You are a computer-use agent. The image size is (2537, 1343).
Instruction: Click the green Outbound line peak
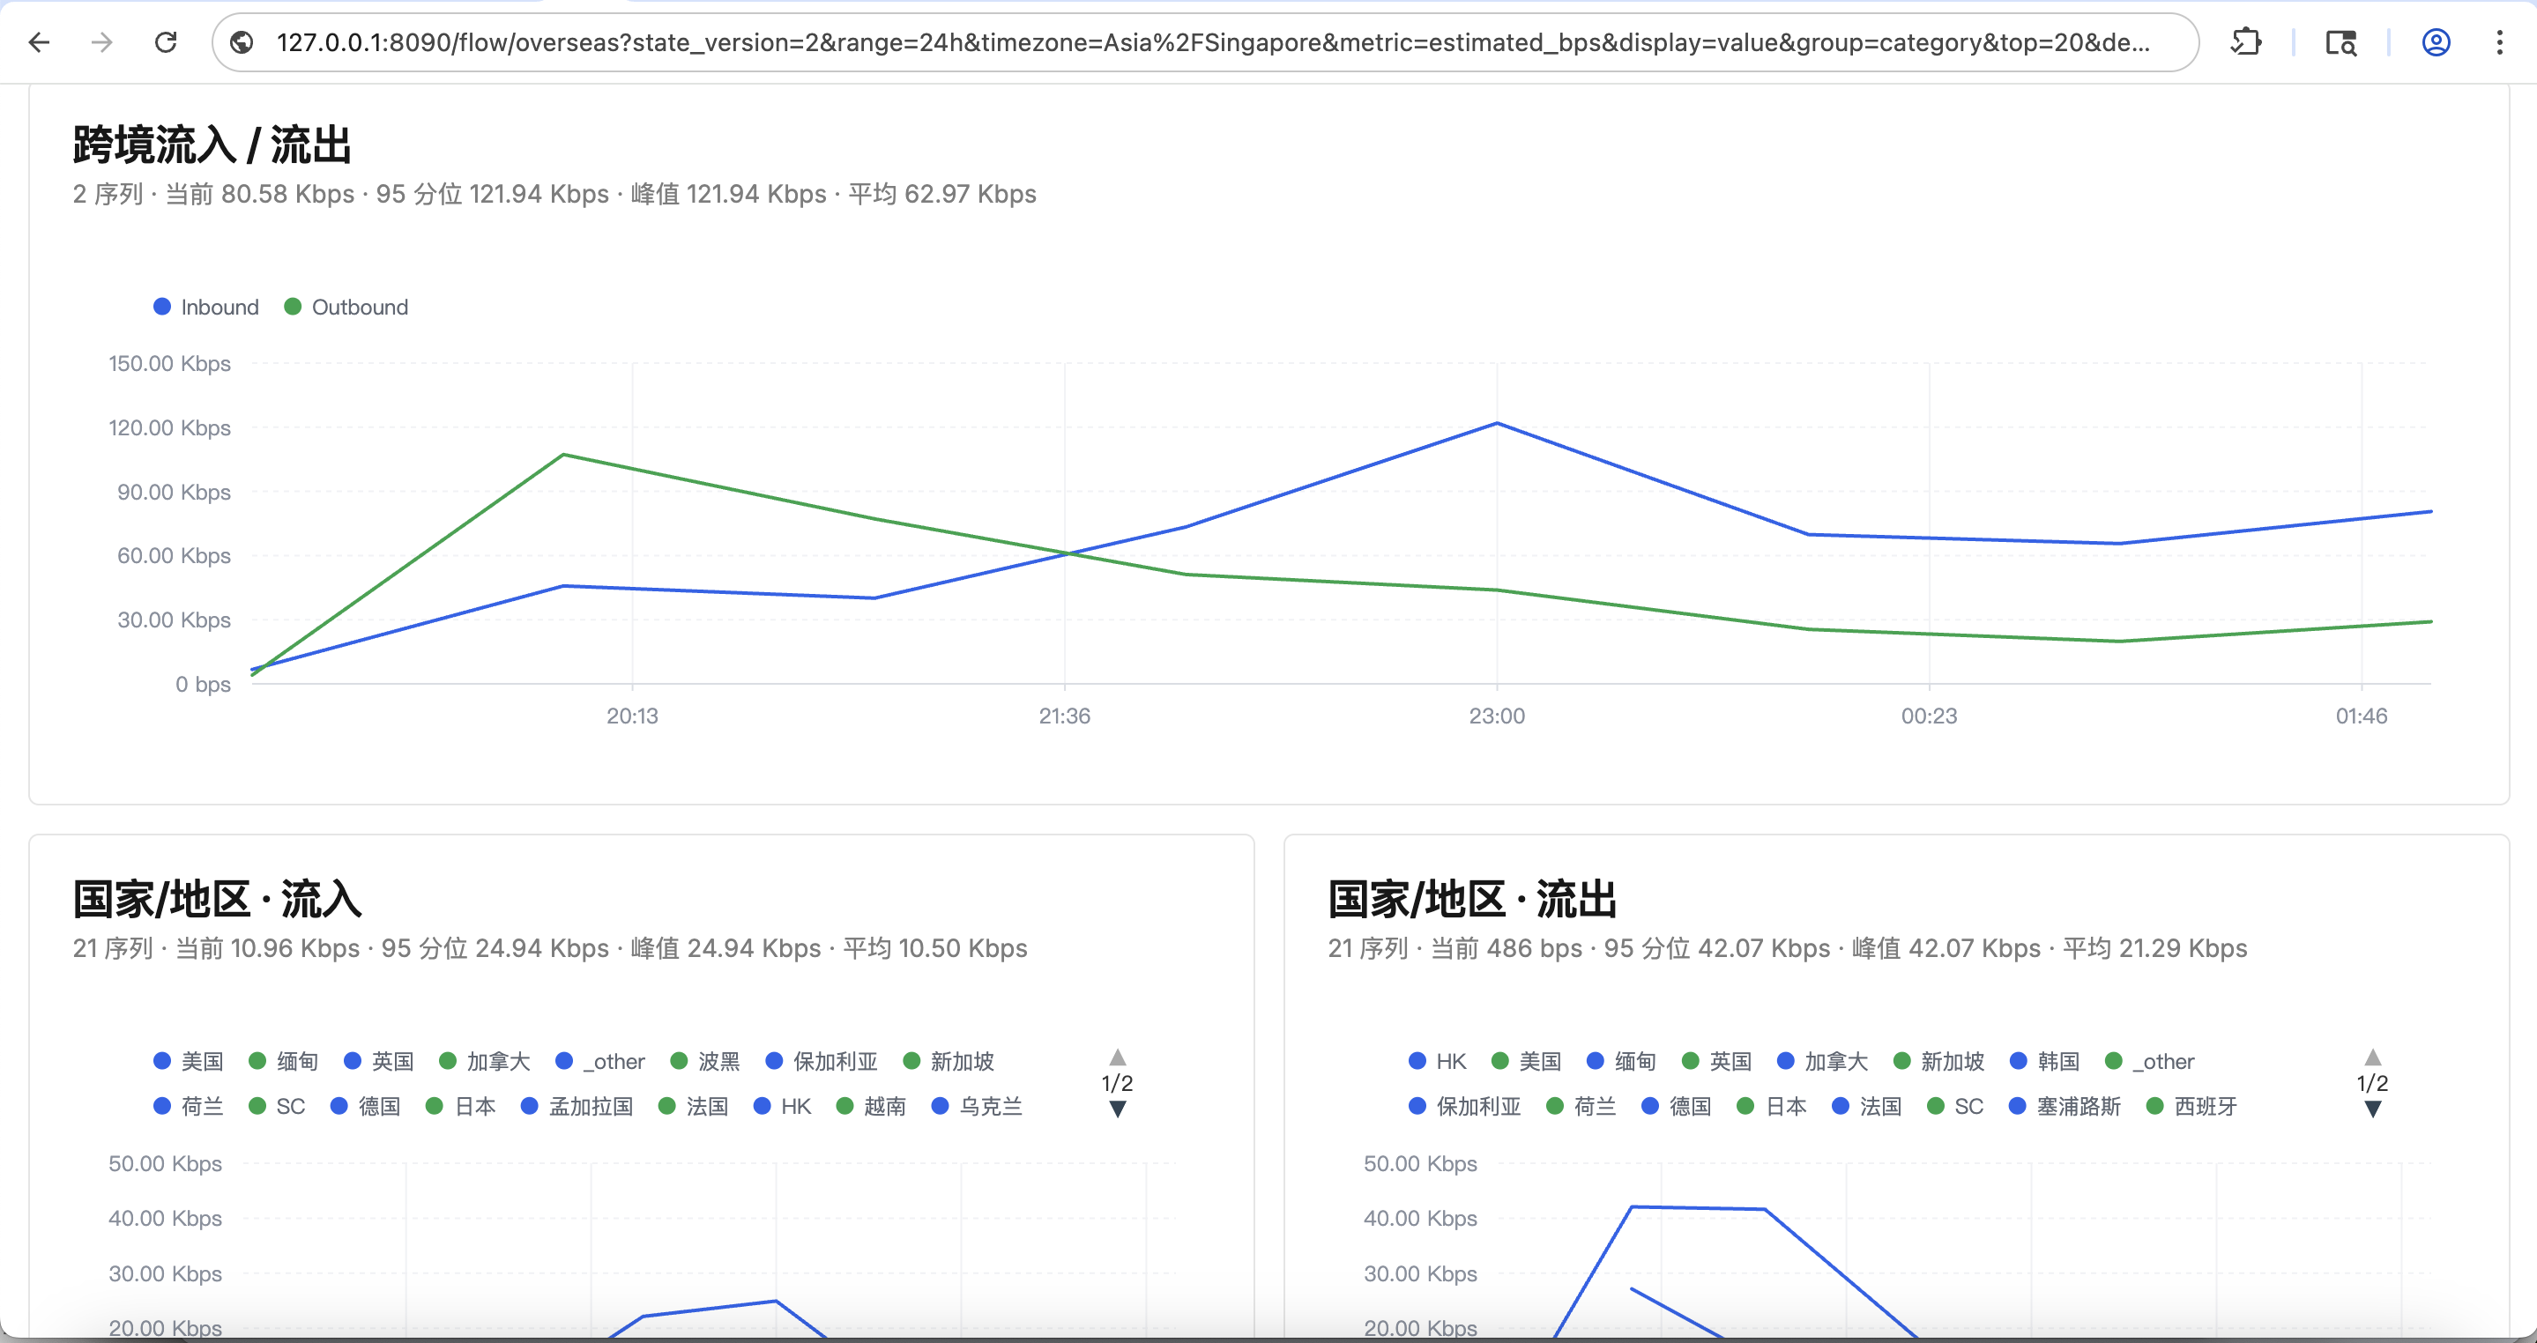(563, 454)
